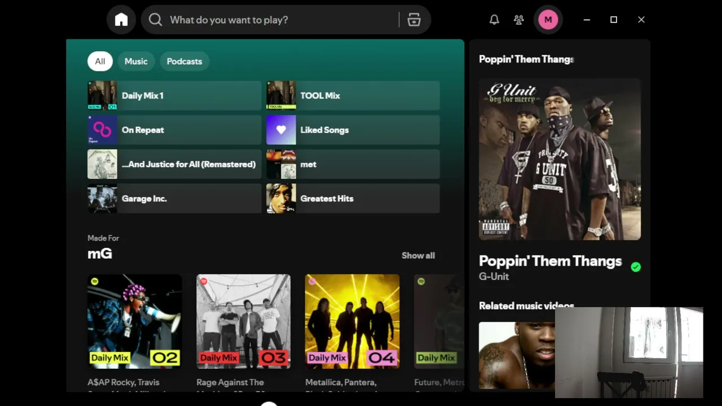Click the Poppin' Them Thangs panel header

coord(526,59)
